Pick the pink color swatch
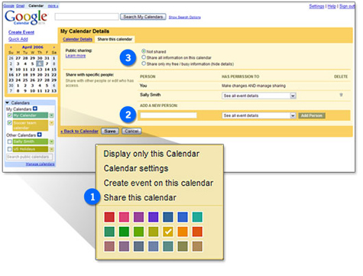 point(124,217)
